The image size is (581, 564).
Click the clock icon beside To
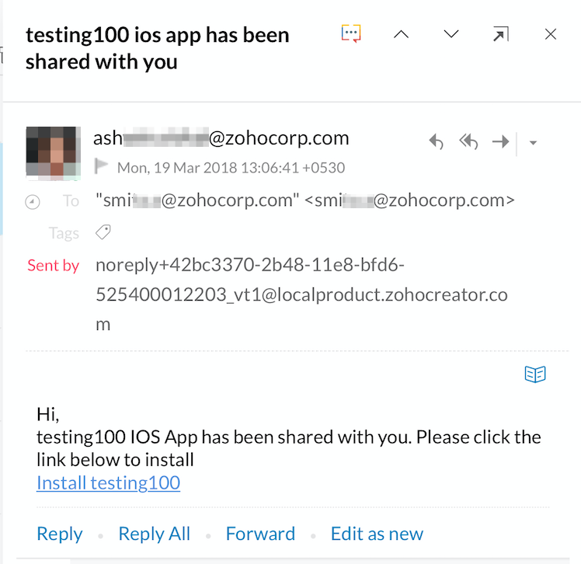[33, 202]
